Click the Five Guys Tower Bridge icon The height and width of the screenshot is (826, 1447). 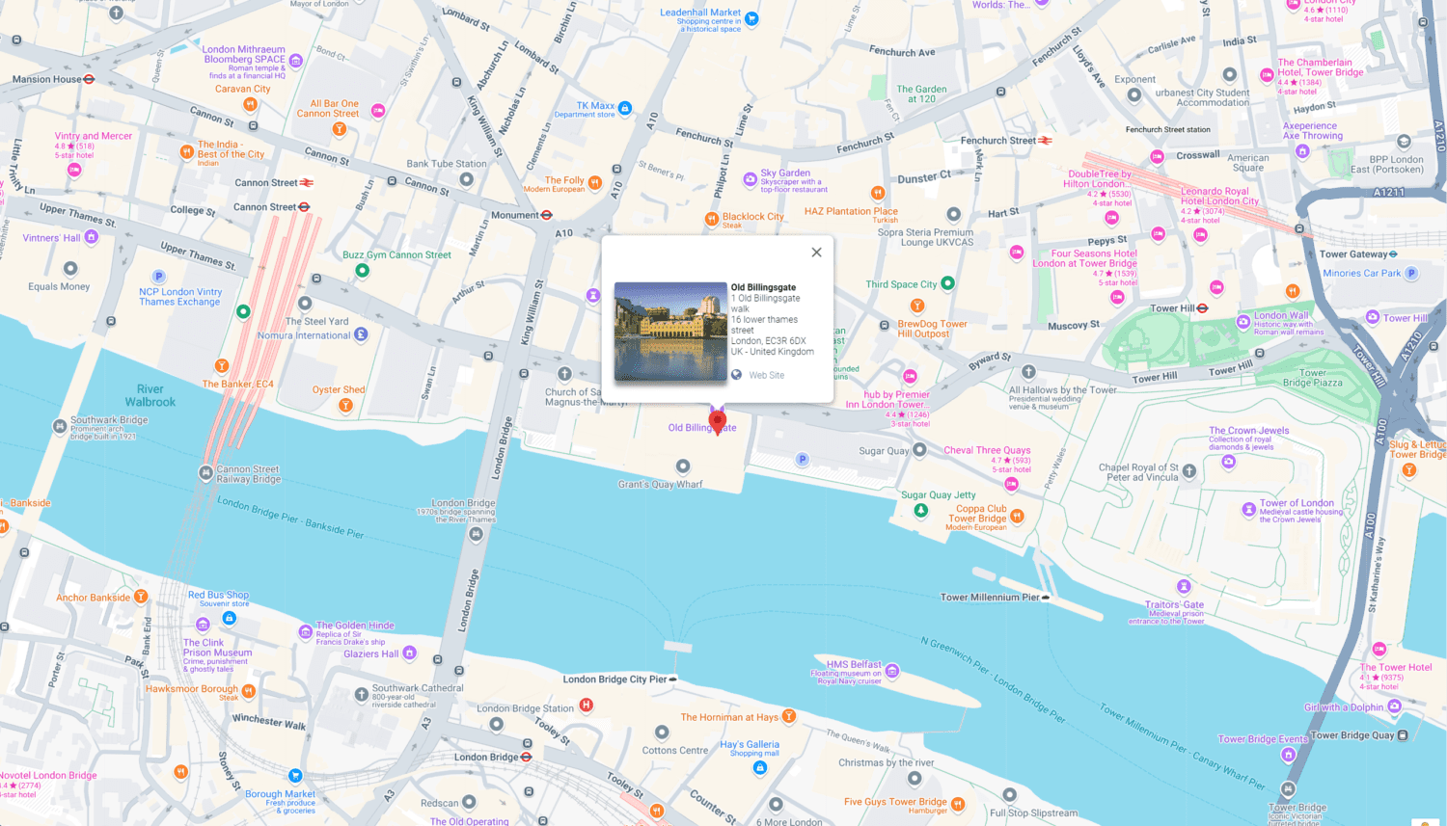click(958, 804)
